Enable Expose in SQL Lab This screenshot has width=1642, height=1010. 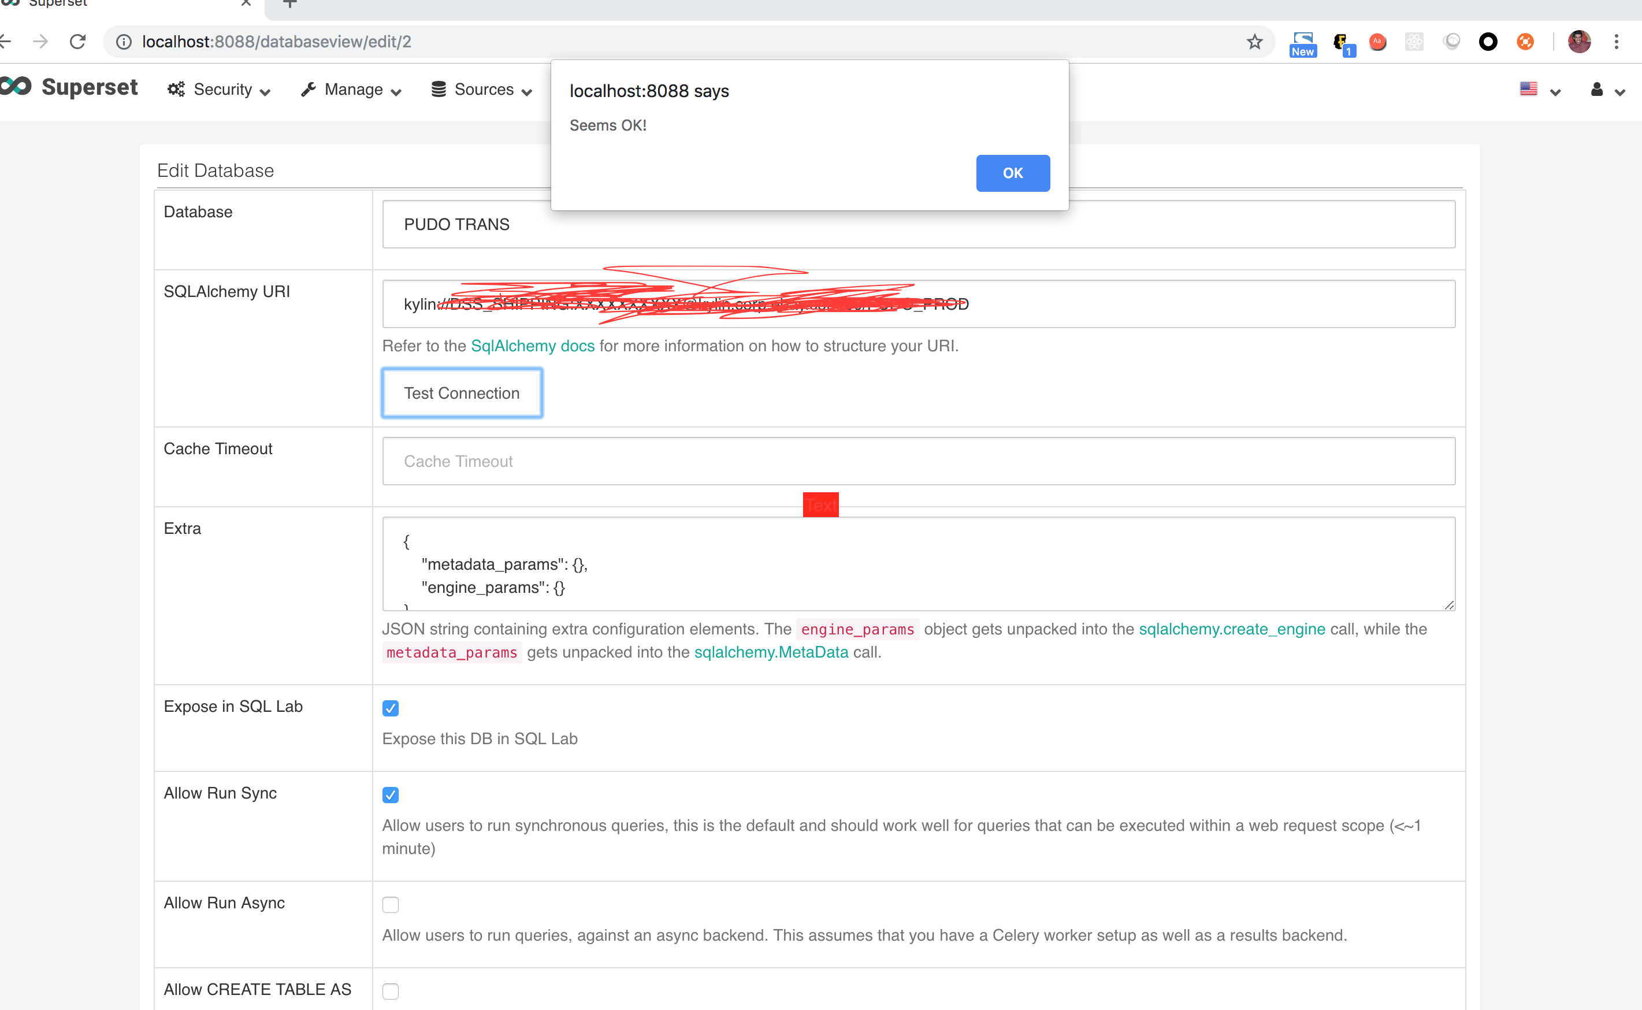pos(391,707)
